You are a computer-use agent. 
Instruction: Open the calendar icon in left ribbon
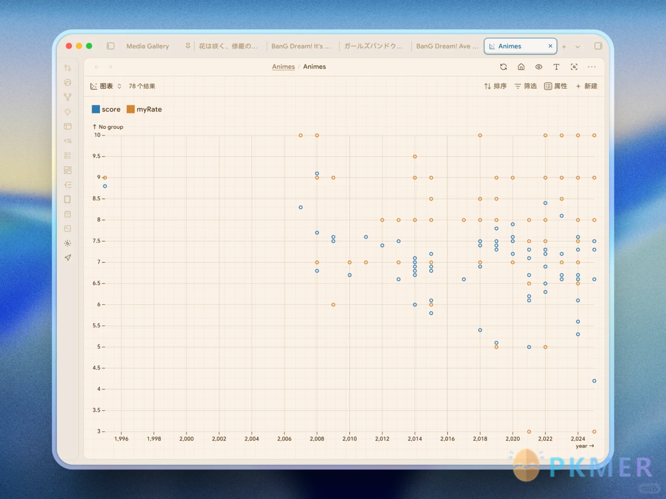click(68, 214)
